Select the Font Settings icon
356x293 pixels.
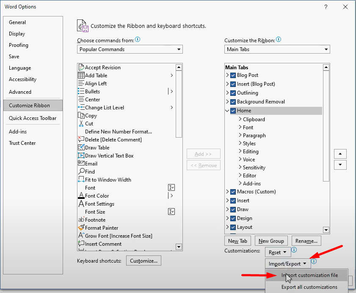[x=81, y=203]
